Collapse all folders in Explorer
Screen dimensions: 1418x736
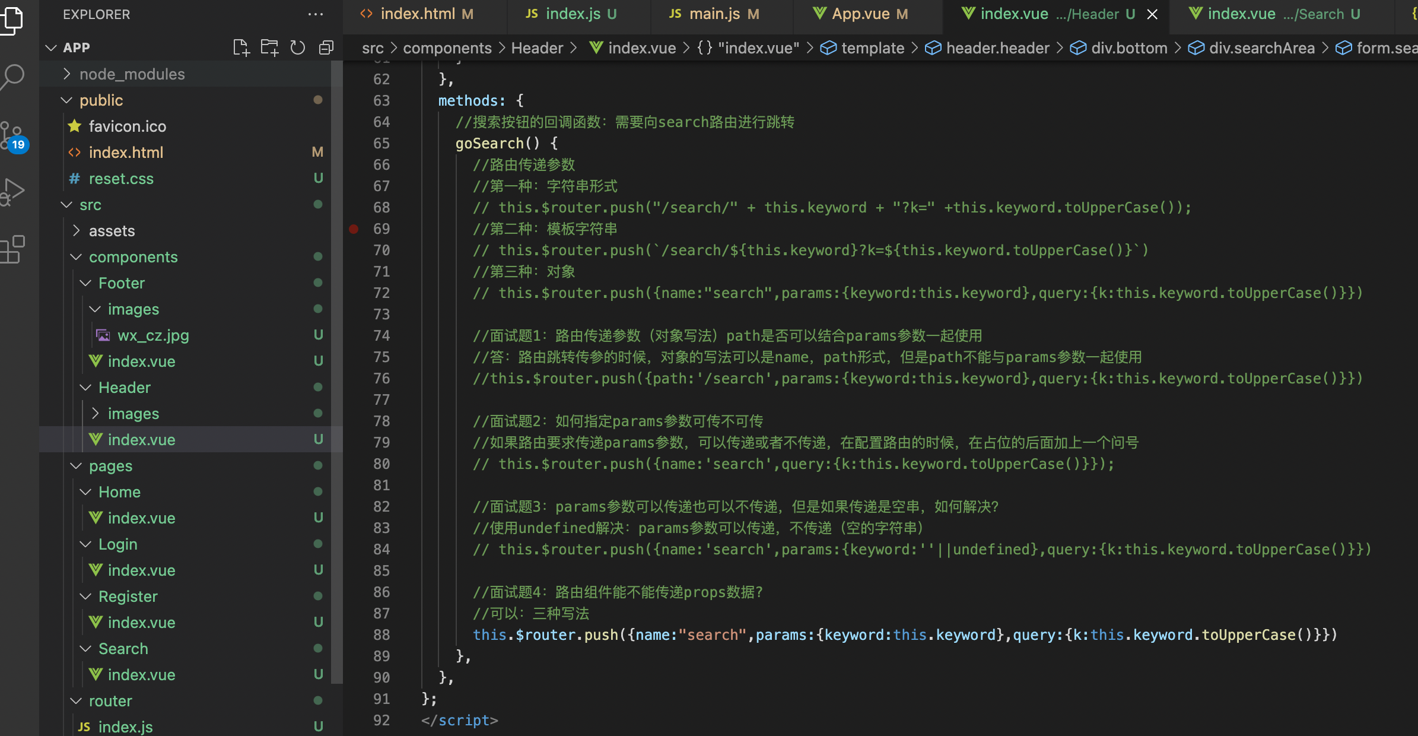[x=326, y=47]
